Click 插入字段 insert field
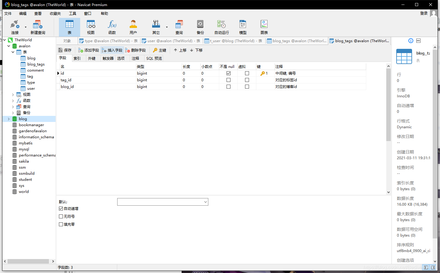This screenshot has width=440, height=273. click(112, 50)
